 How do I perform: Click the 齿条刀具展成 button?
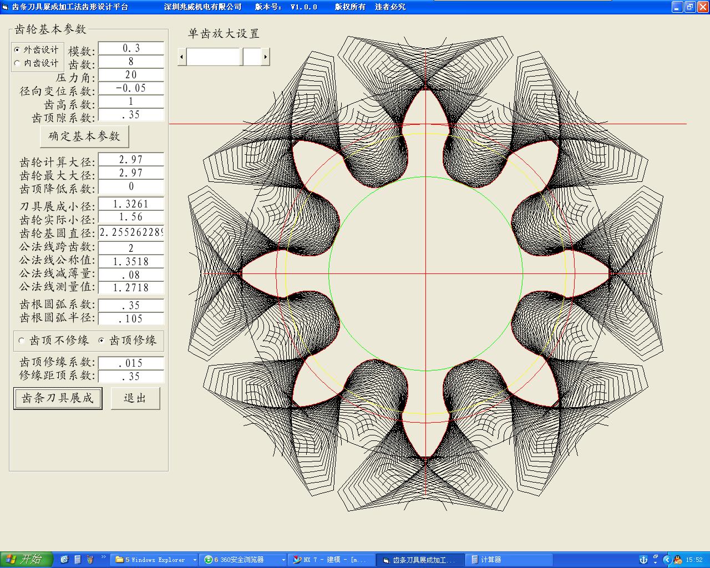(58, 398)
